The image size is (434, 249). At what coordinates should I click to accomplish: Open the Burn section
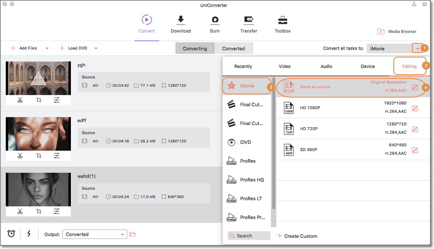215,24
